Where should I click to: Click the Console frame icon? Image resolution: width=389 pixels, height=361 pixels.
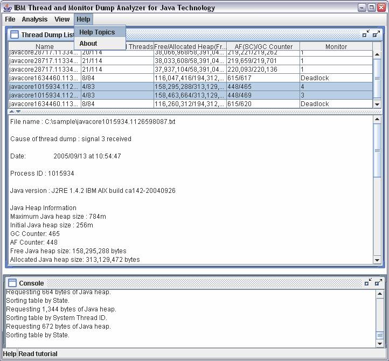pyautogui.click(x=12, y=283)
